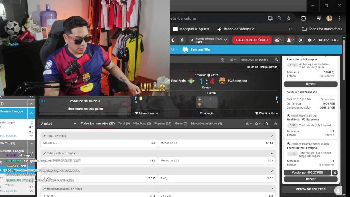Click the rocket icon in site header
Image resolution: width=350 pixels, height=197 pixels.
click(x=182, y=40)
